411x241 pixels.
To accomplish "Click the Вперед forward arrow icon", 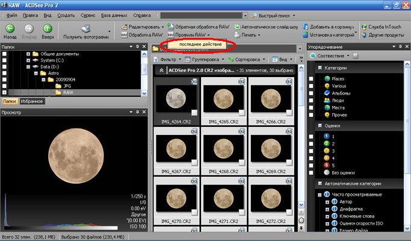I will (29, 28).
